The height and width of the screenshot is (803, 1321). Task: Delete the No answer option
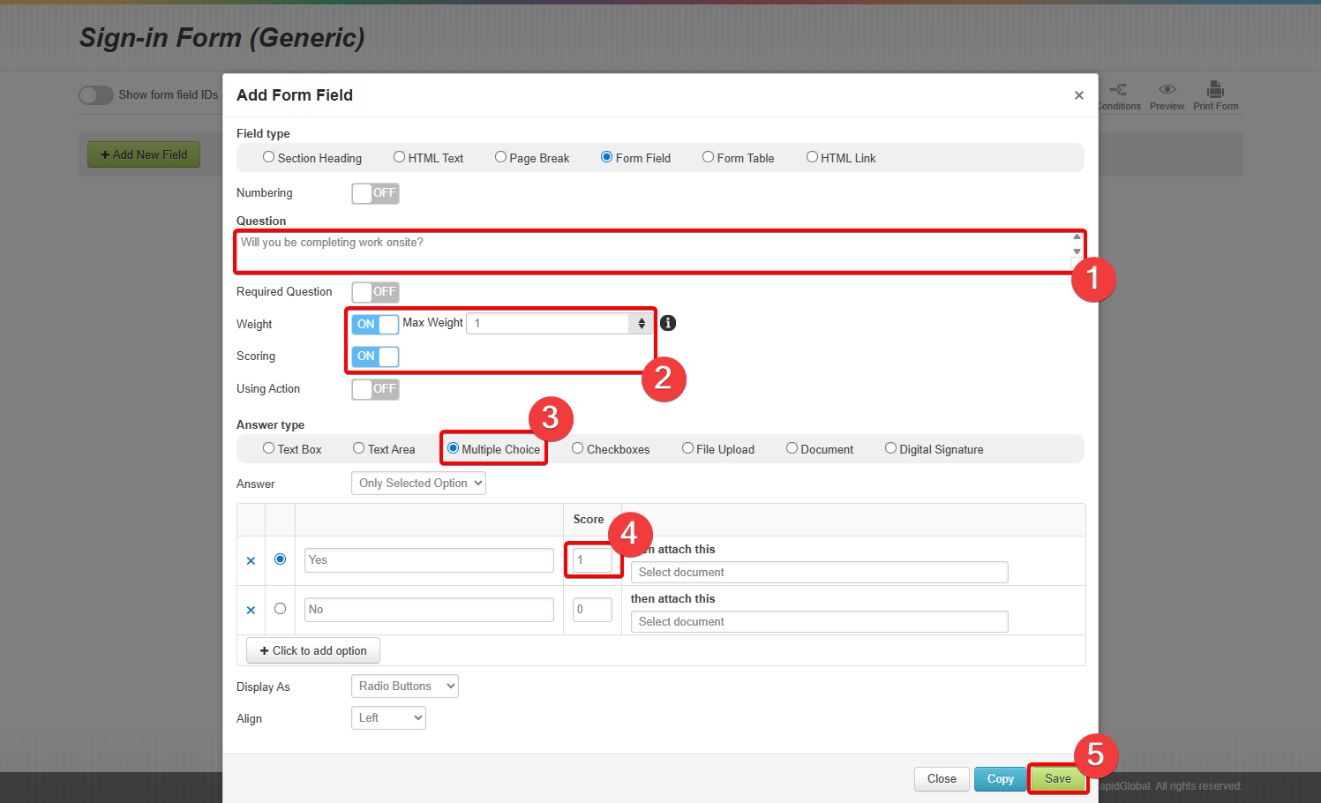pyautogui.click(x=251, y=610)
